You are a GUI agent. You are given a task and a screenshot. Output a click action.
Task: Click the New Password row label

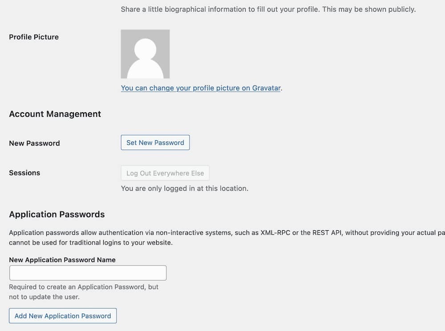pyautogui.click(x=34, y=143)
